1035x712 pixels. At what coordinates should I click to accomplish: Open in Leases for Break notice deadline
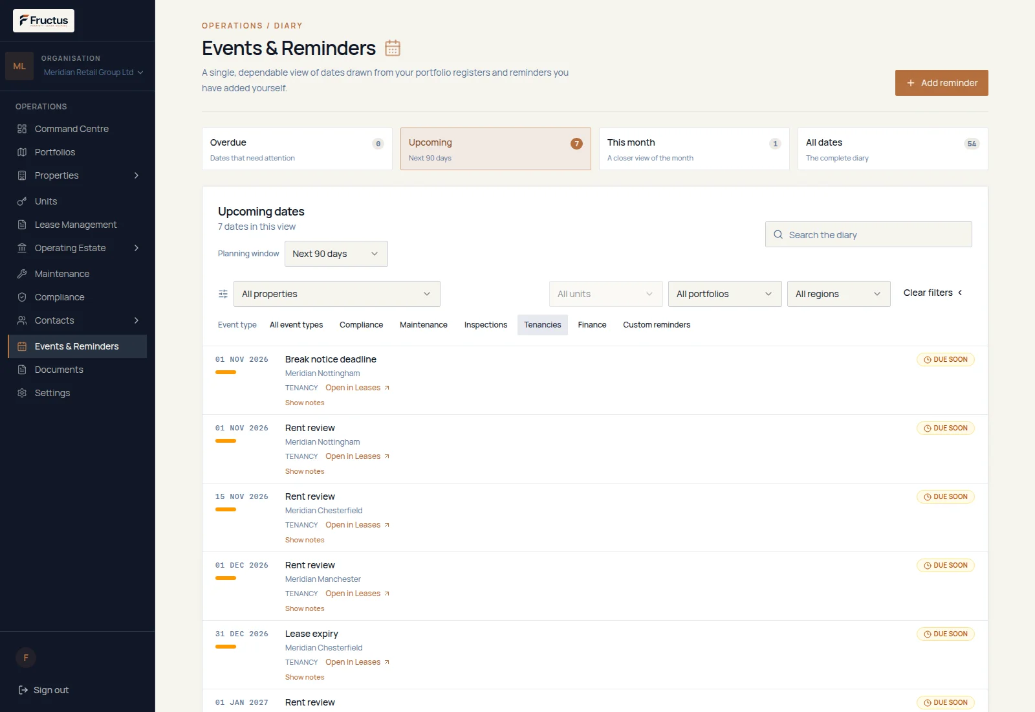coord(358,388)
